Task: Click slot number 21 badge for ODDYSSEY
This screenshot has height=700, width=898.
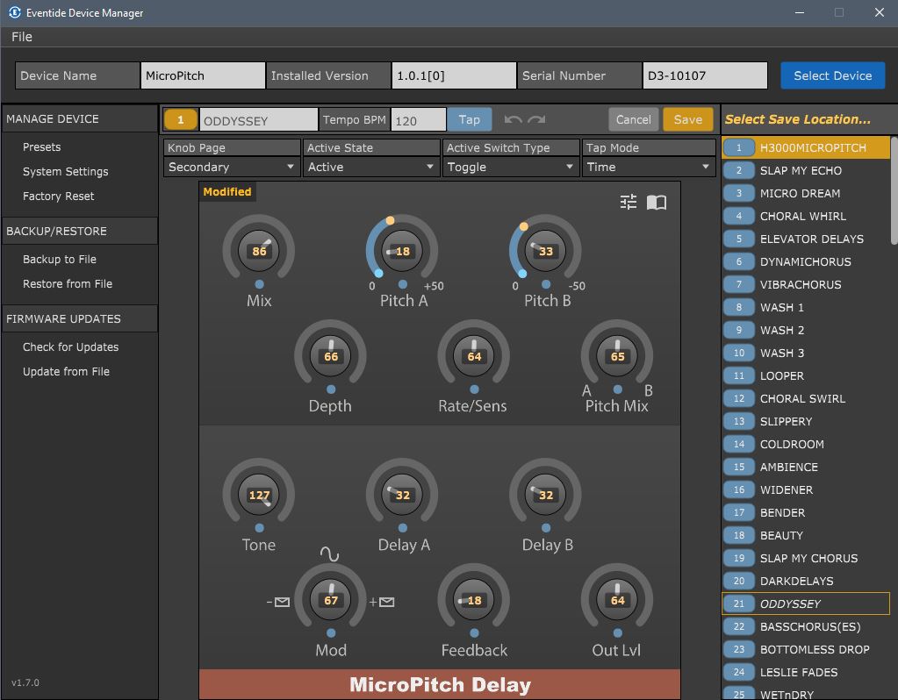Action: [x=739, y=604]
